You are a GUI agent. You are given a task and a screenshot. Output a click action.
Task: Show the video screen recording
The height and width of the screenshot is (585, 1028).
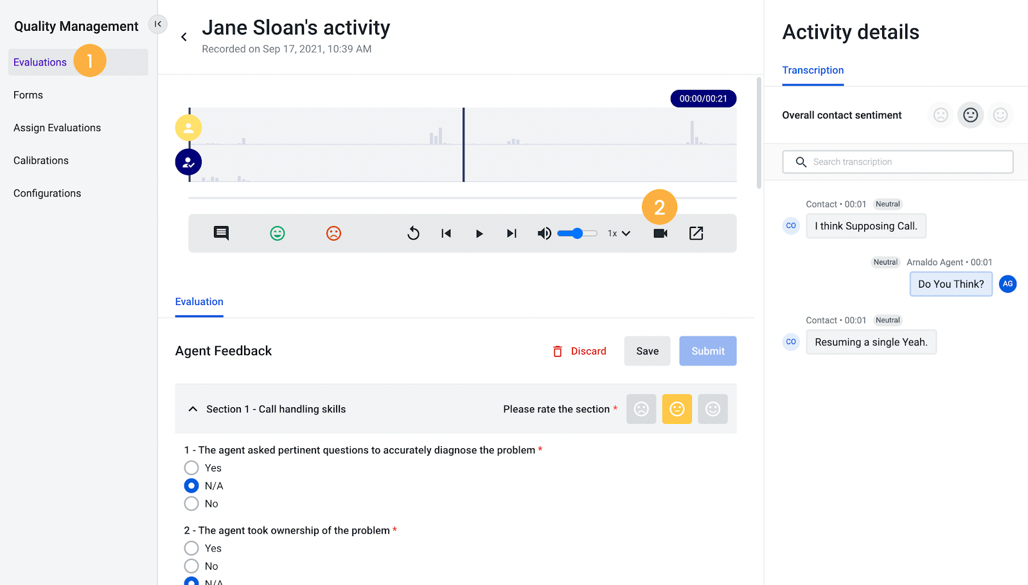660,233
